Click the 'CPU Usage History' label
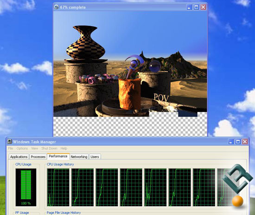Screen dimensions: 255x215 pyautogui.click(x=60, y=164)
